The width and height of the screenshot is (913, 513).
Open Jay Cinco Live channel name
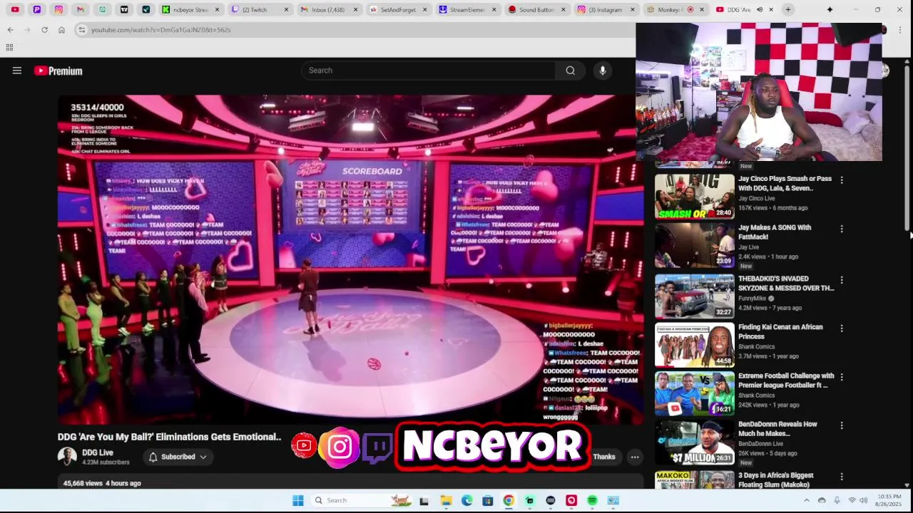pyautogui.click(x=756, y=198)
